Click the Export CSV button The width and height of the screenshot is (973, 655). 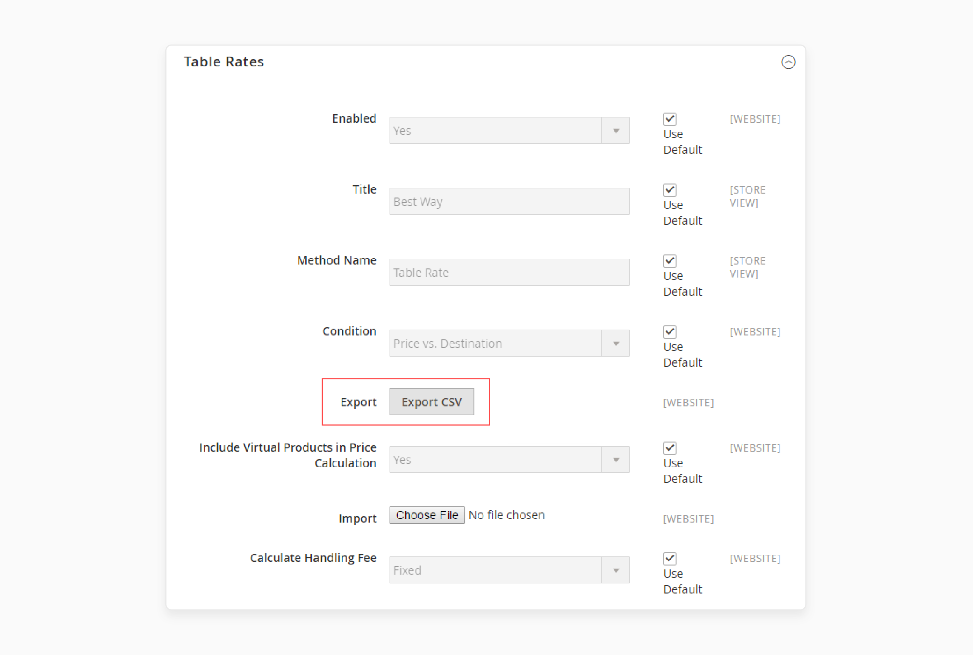click(x=432, y=402)
